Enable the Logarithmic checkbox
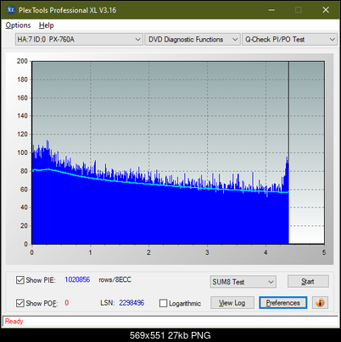 (163, 303)
